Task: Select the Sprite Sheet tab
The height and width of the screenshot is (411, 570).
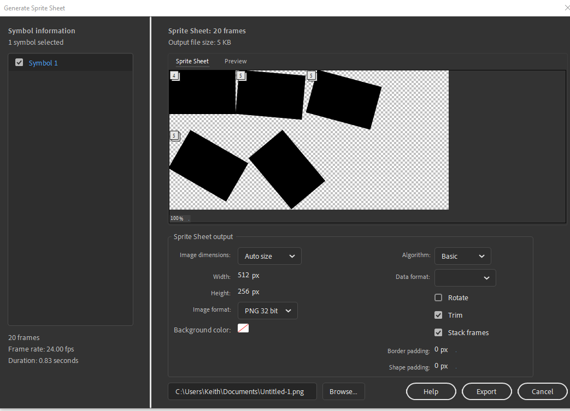Action: (x=192, y=61)
